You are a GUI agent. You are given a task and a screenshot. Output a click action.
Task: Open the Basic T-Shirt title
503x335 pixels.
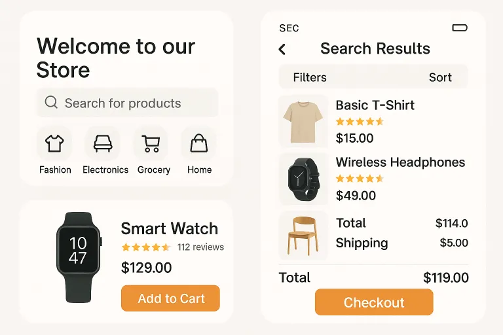[375, 105]
